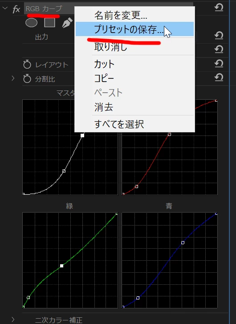This screenshot has width=236, height=324.
Task: Click the 緑 curve label
Action: (69, 206)
